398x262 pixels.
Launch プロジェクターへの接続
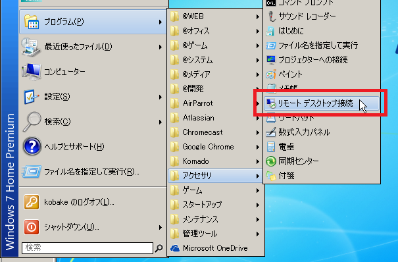322,60
